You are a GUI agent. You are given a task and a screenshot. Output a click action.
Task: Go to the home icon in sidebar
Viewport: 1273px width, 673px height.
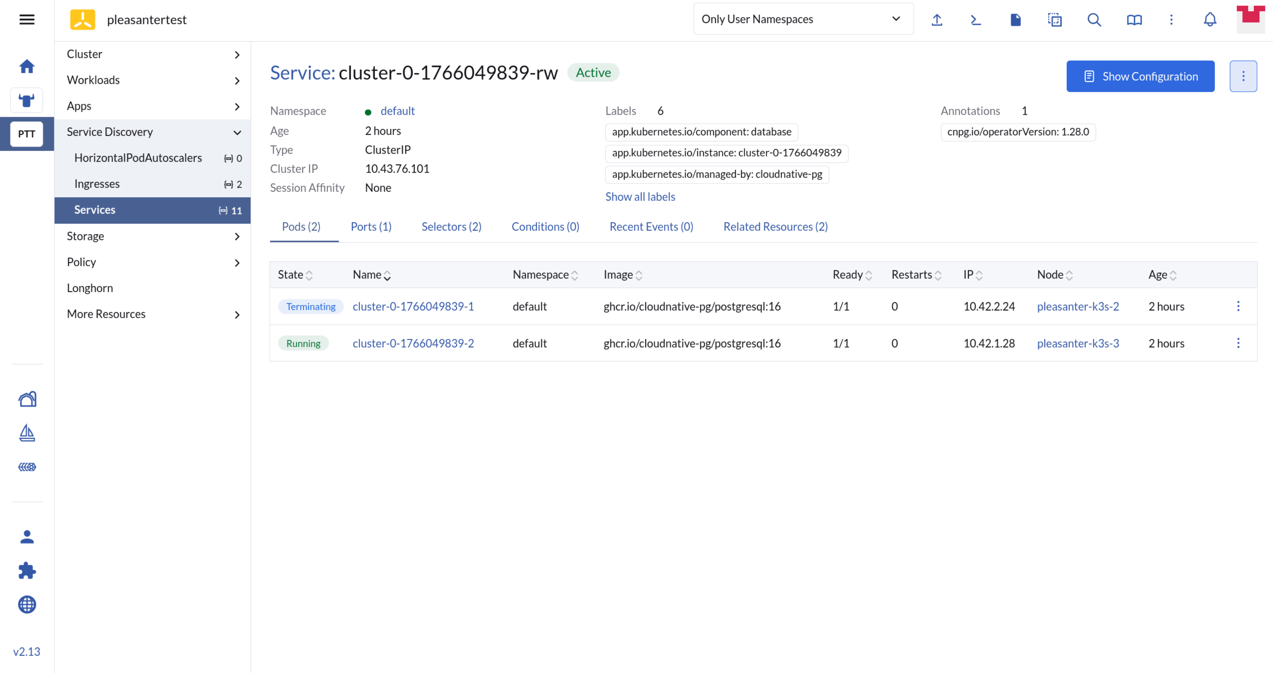[27, 66]
